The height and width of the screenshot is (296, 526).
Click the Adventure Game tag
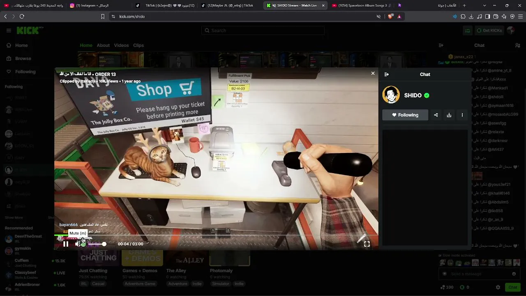140,284
